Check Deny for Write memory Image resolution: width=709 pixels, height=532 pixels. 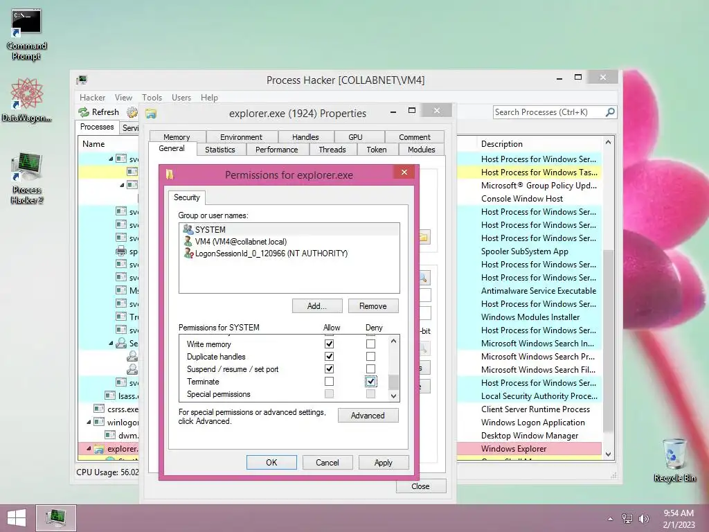point(371,344)
